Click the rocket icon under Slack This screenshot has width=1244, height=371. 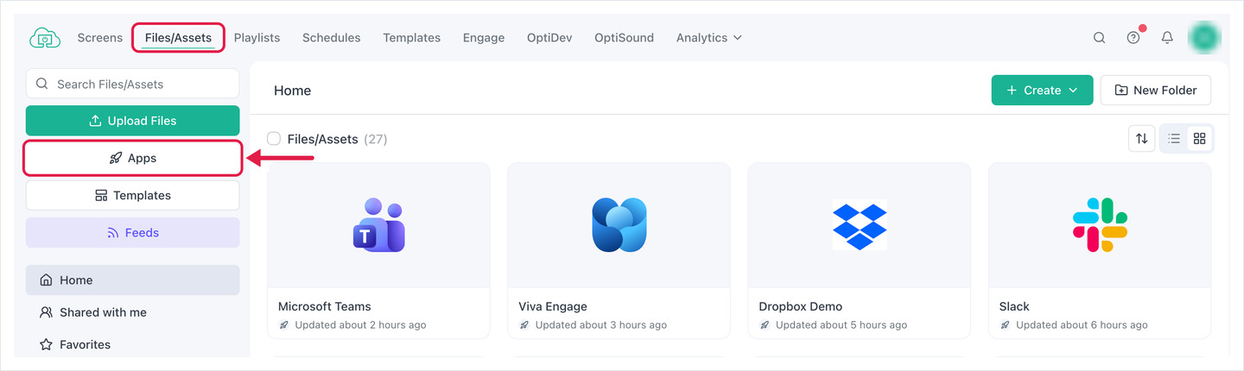tap(1005, 325)
